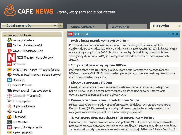
Task: Collapse Głosowe sterowanie iPodem article
Action: tap(69, 83)
